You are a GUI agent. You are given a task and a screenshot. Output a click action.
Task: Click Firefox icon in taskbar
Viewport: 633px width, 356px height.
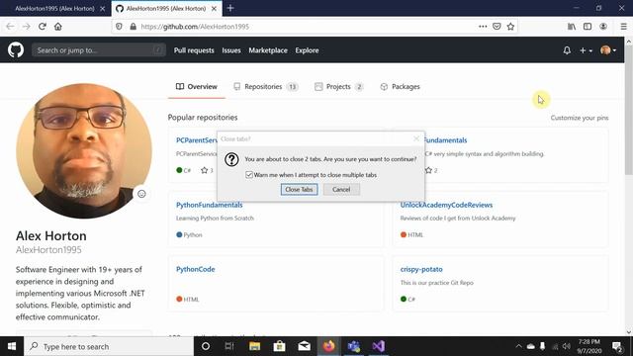328,346
